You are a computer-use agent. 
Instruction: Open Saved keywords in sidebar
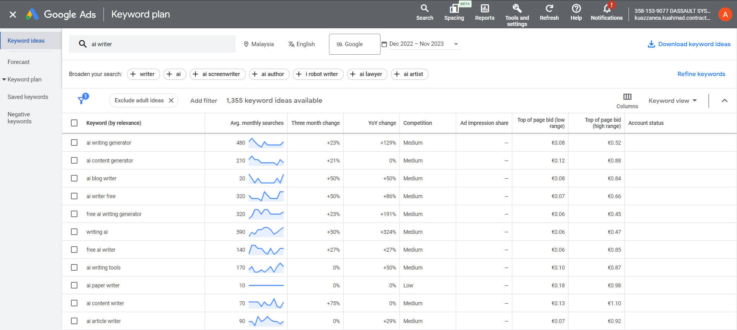point(28,97)
